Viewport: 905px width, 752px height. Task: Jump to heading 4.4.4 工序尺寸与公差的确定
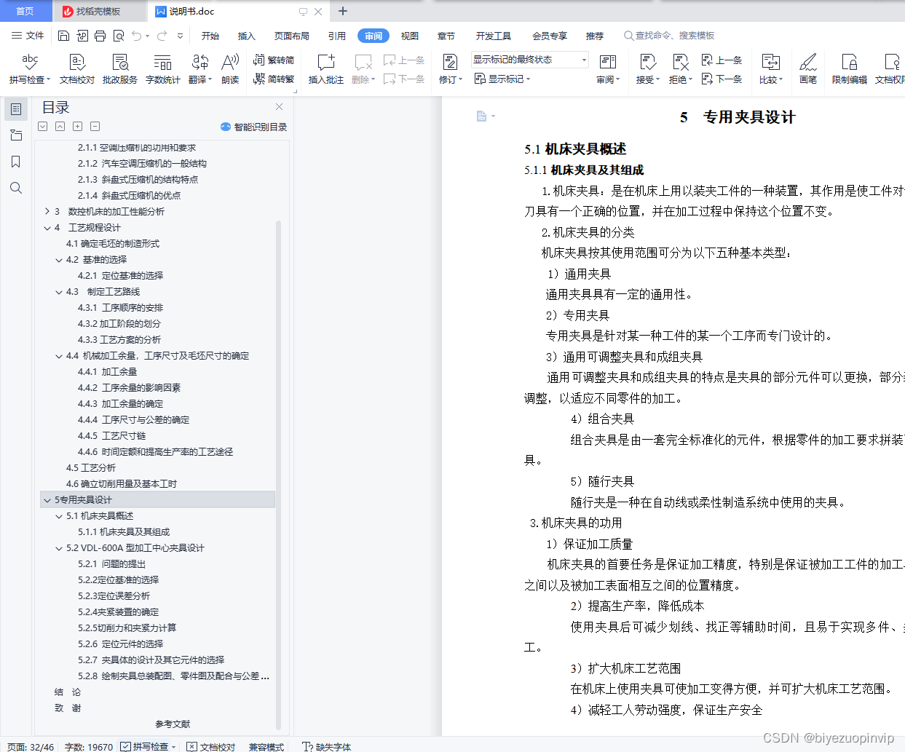point(133,420)
